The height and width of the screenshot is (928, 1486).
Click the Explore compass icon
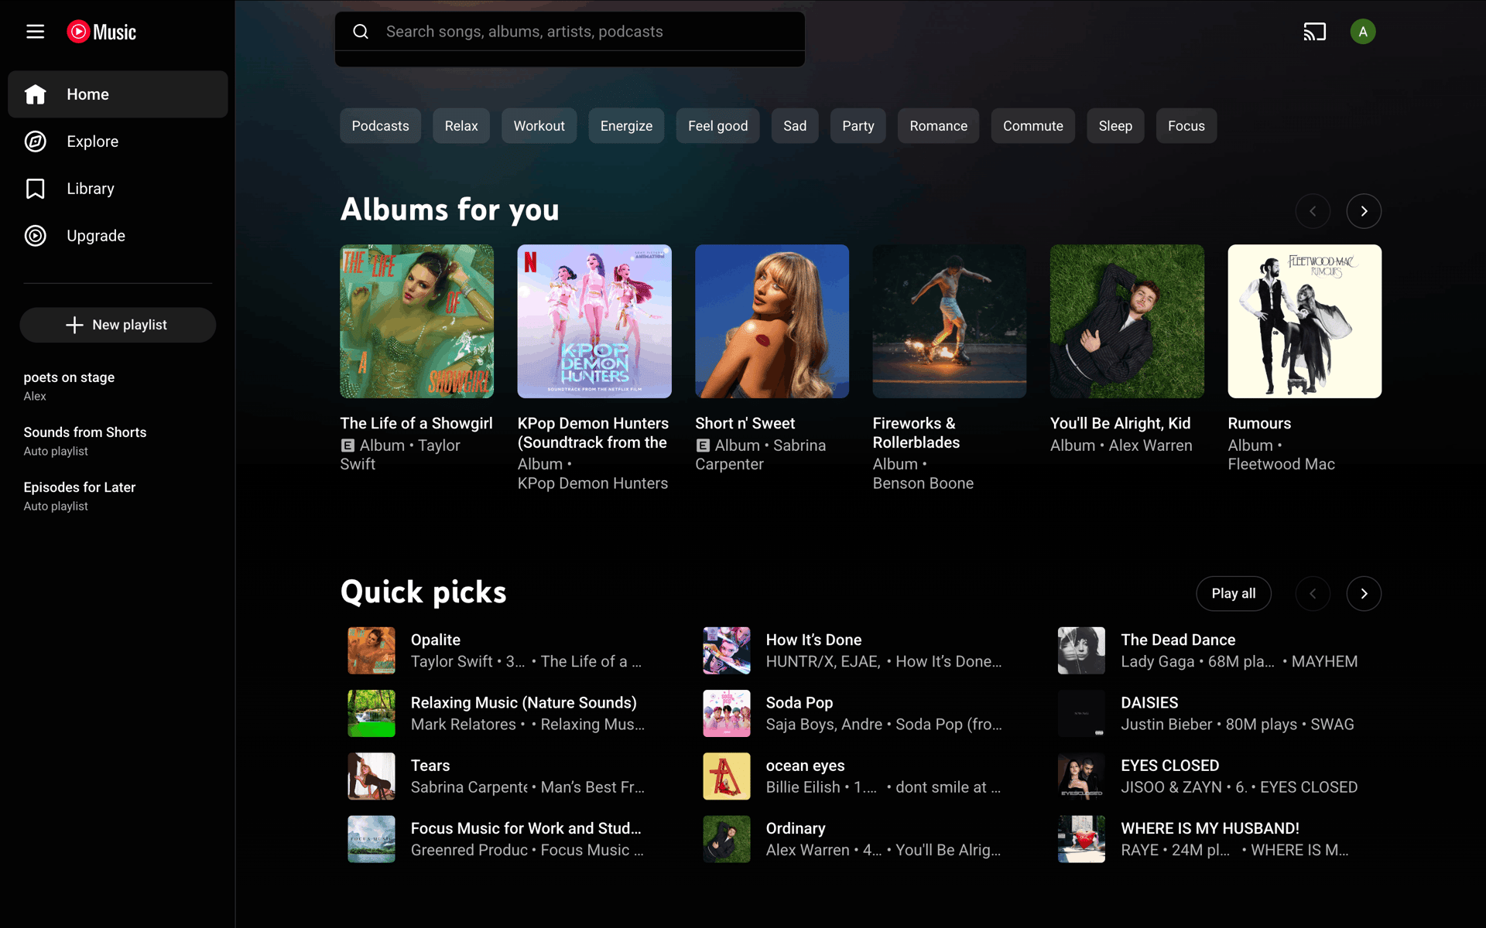[36, 142]
